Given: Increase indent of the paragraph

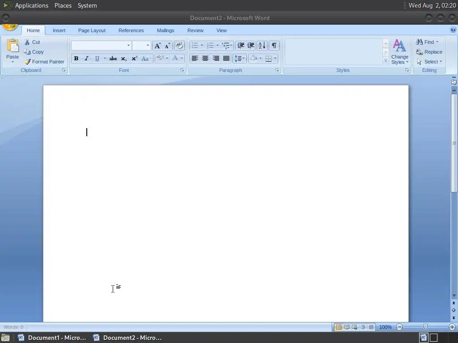Looking at the screenshot, I should pos(250,46).
